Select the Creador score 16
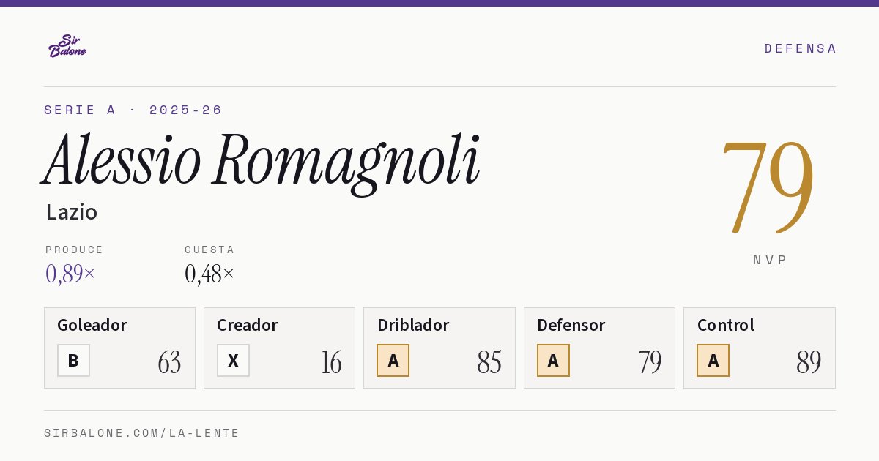Viewport: 879px width, 461px height. [x=331, y=362]
